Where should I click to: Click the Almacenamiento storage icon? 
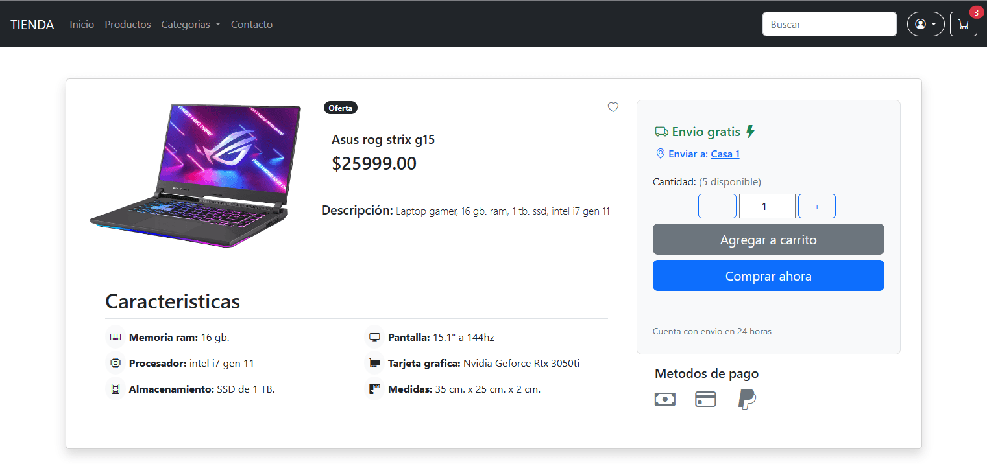point(116,389)
